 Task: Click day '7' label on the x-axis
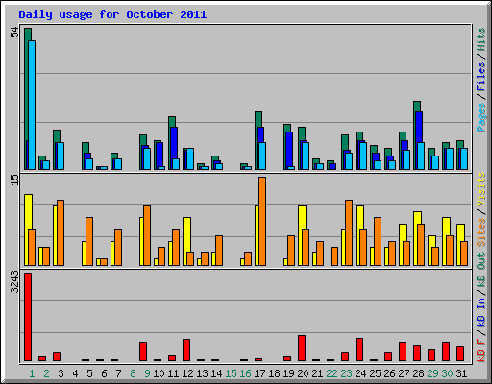click(118, 373)
